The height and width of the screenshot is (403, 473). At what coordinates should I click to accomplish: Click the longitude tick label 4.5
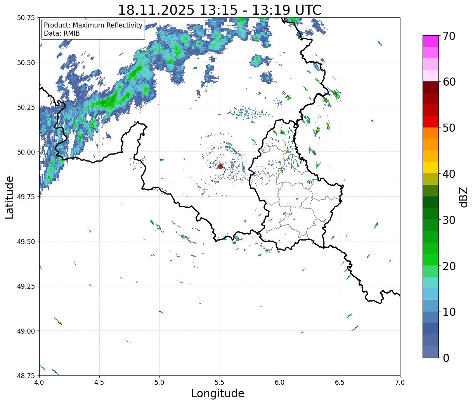[99, 382]
